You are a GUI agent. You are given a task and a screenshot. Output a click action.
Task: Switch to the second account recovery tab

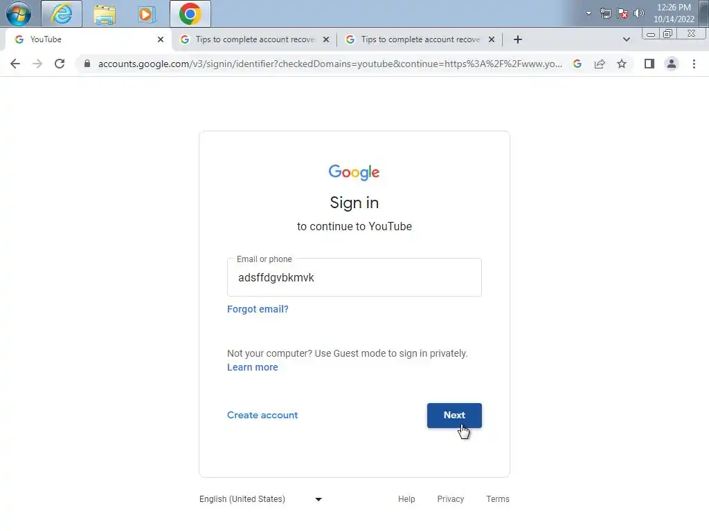(255, 39)
